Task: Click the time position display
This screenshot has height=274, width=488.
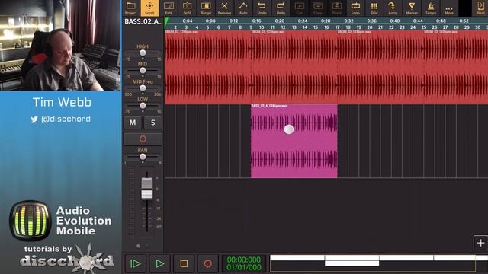Action: click(x=244, y=263)
